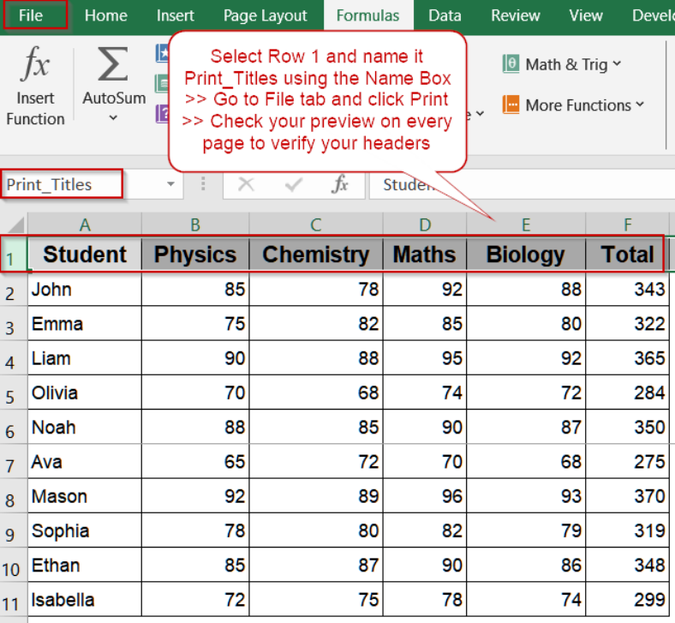Screen dimensions: 675x623
Task: Click the Print_Titles Name Box field
Action: click(x=62, y=184)
